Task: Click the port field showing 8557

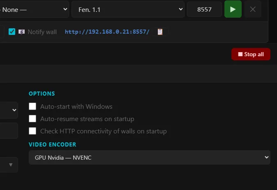Action: [204, 9]
